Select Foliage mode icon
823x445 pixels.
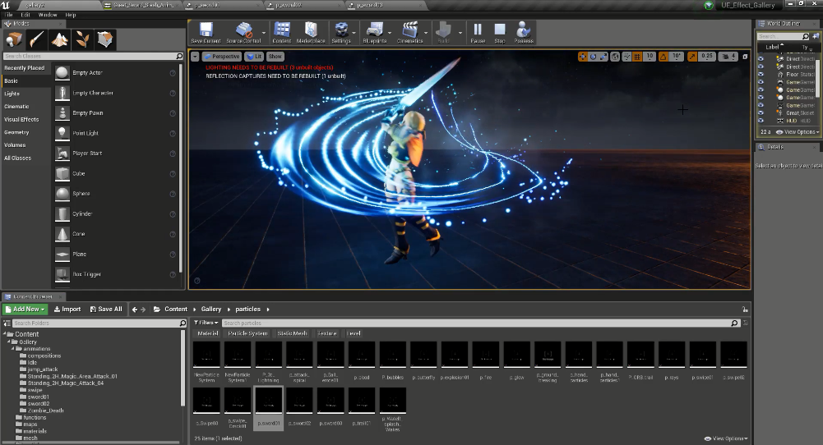pyautogui.click(x=82, y=39)
